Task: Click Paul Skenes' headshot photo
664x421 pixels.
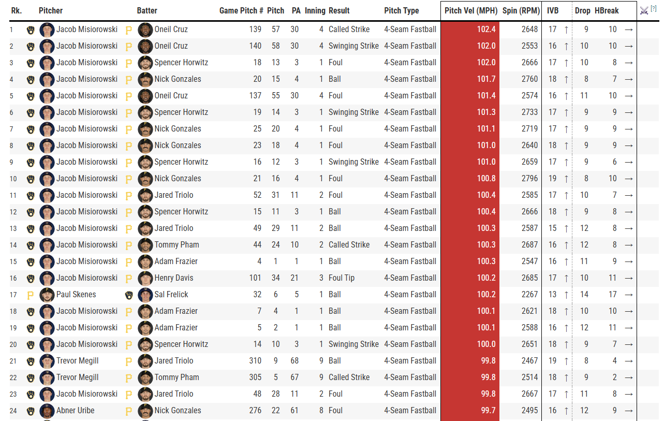Action: click(47, 295)
